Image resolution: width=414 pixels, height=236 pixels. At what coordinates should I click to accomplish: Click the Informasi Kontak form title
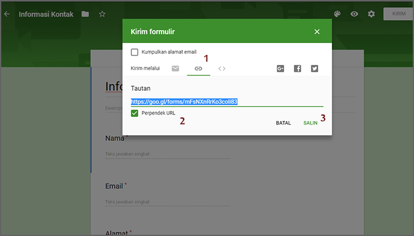click(46, 14)
